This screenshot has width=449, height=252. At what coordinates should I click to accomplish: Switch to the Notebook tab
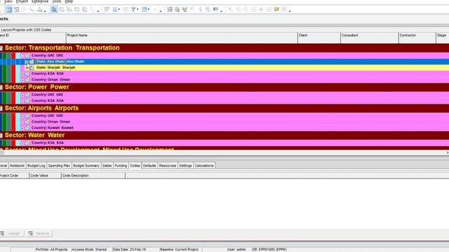(17, 166)
